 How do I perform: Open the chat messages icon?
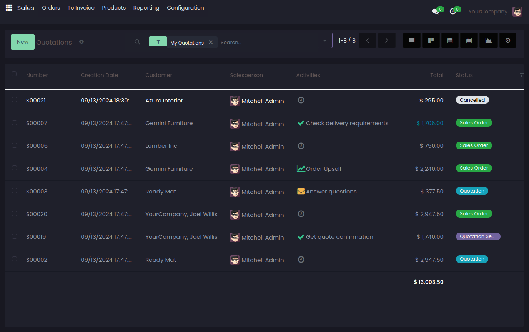click(x=435, y=12)
